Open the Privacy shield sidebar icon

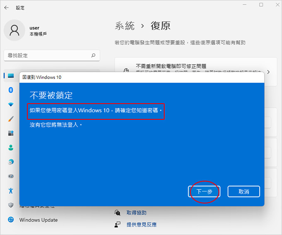click(x=11, y=205)
